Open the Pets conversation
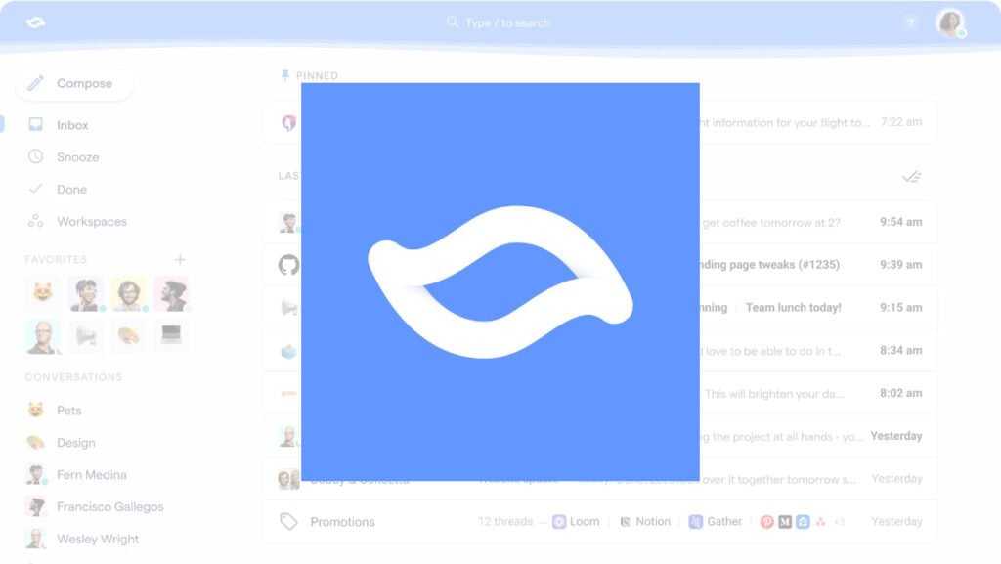The width and height of the screenshot is (1001, 564). (55, 411)
